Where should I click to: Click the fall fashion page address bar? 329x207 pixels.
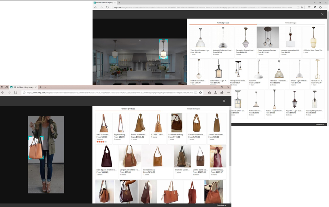point(108,93)
